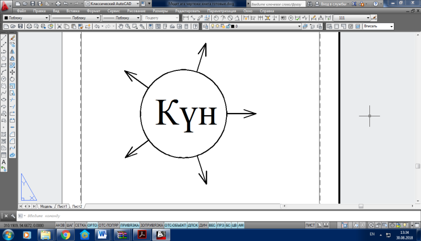Image resolution: width=421 pixels, height=241 pixels.
Task: Open Microsoft Word from taskbar
Action: coord(102,235)
